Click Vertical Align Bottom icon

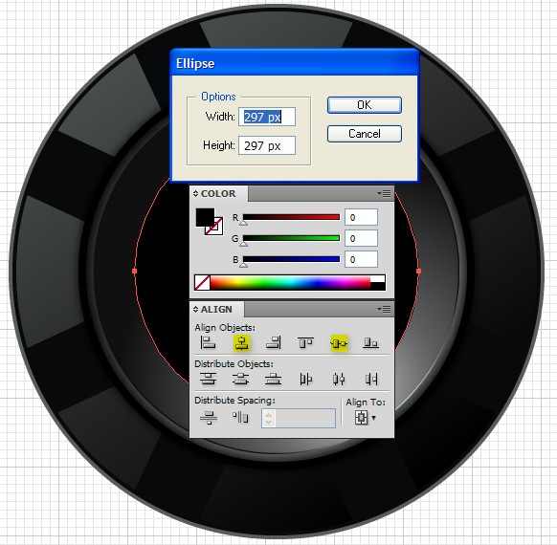pyautogui.click(x=371, y=342)
